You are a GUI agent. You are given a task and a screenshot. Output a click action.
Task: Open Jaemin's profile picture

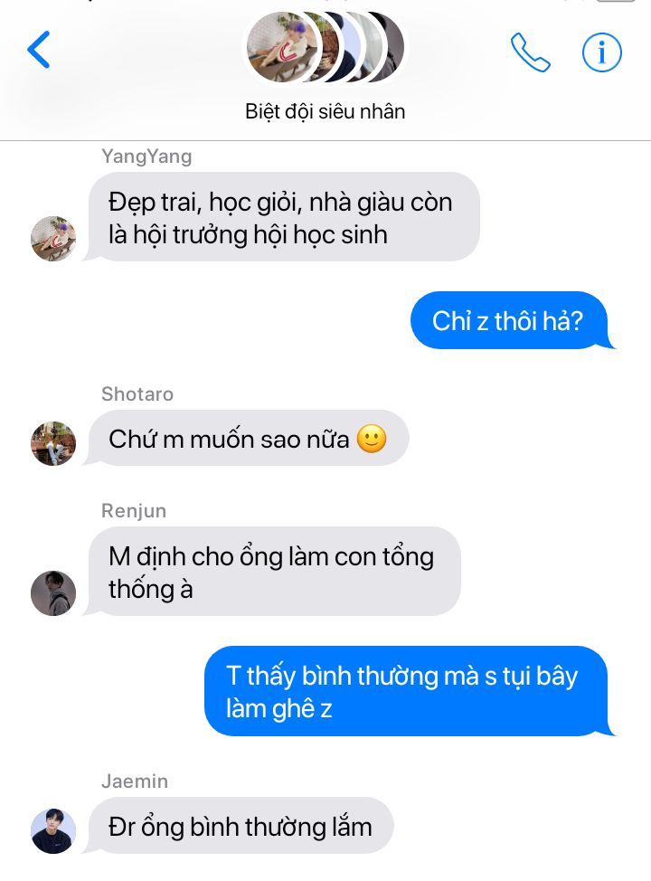point(53,831)
